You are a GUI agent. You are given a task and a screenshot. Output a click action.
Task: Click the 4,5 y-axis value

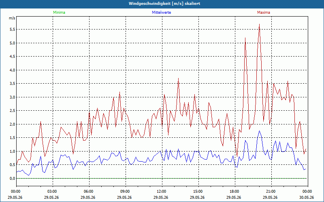coord(13,57)
